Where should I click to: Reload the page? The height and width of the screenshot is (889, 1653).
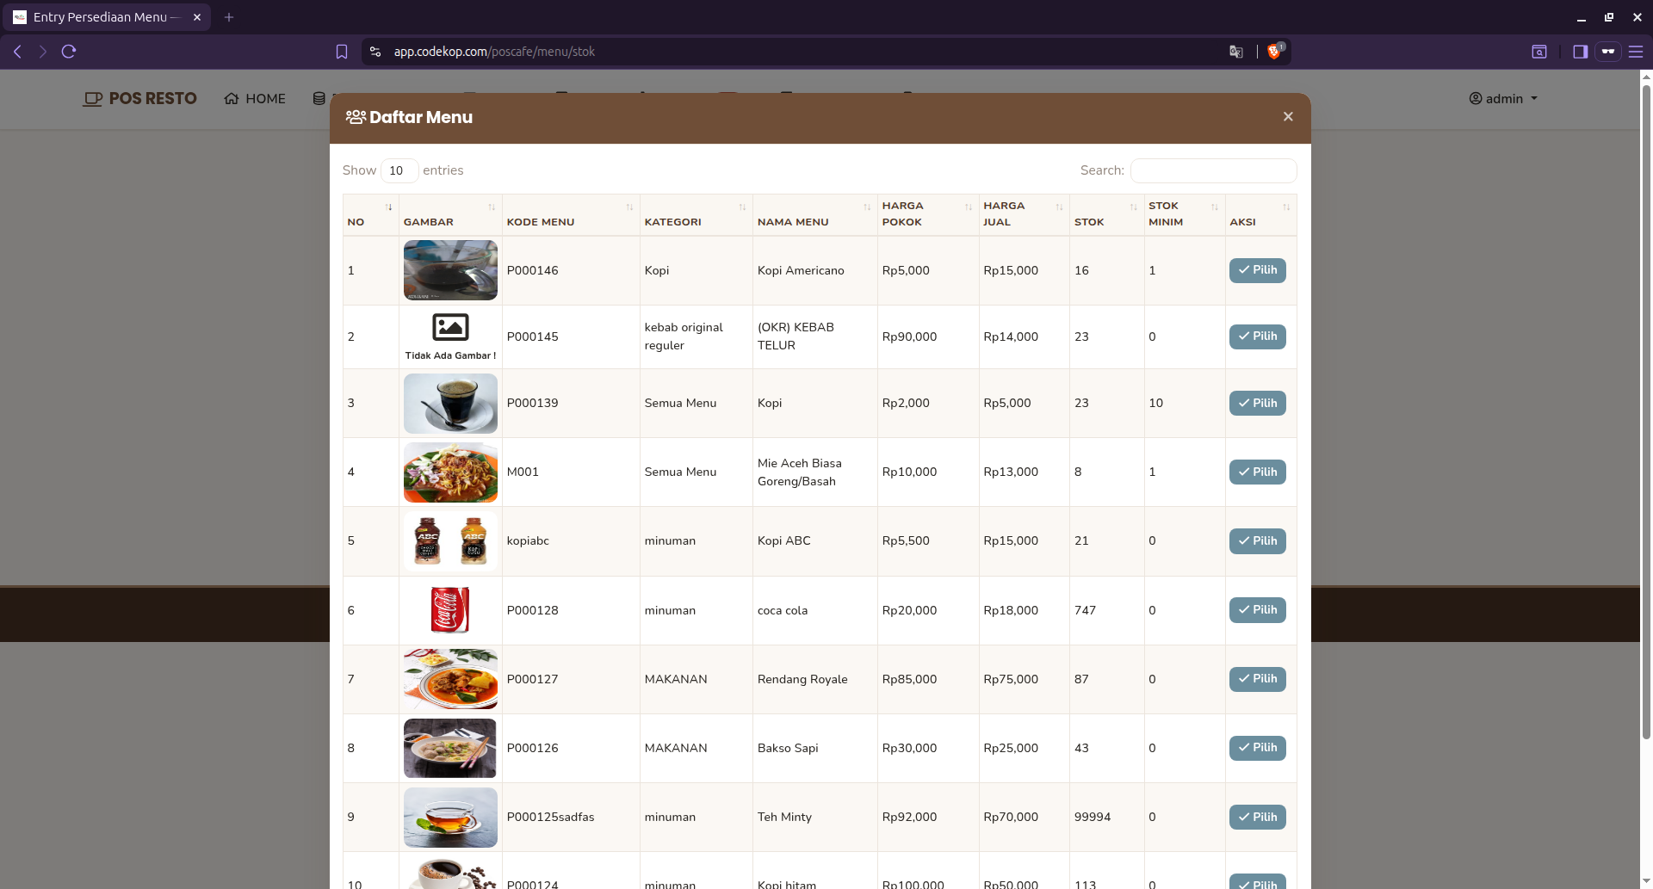(69, 52)
